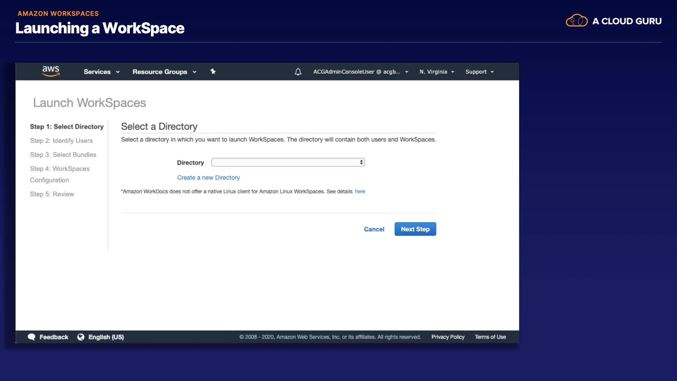
Task: Open the notifications bell icon
Action: pos(298,72)
